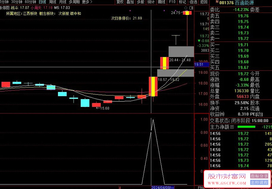
Task: Select the 月线 monthly chart tab
Action: pos(63,2)
